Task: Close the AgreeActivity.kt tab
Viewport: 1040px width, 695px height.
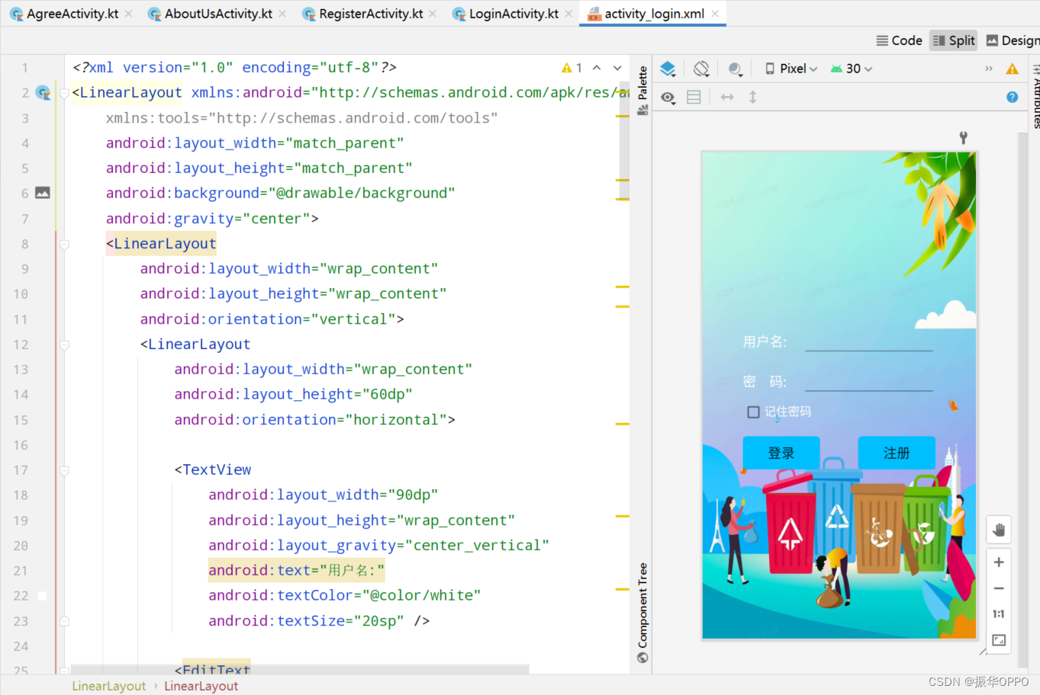Action: tap(129, 14)
